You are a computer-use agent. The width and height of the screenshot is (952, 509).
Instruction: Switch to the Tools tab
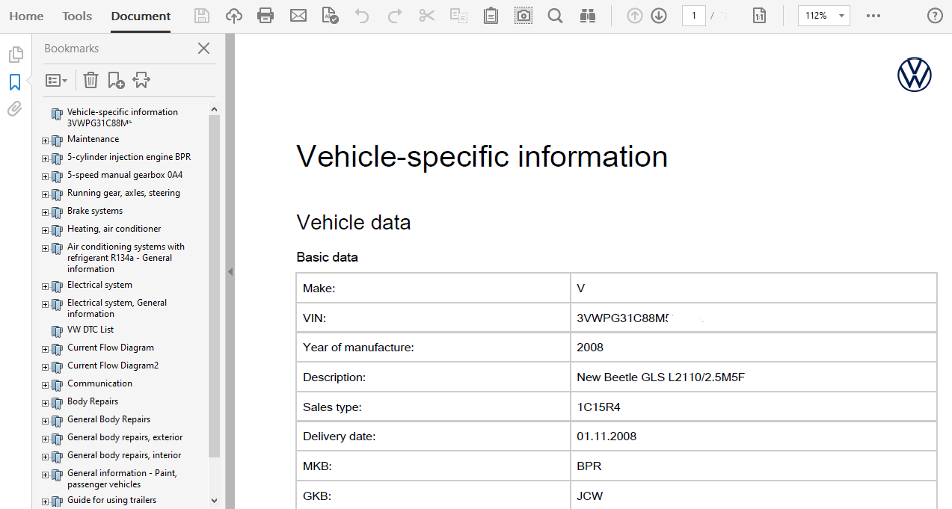[77, 16]
